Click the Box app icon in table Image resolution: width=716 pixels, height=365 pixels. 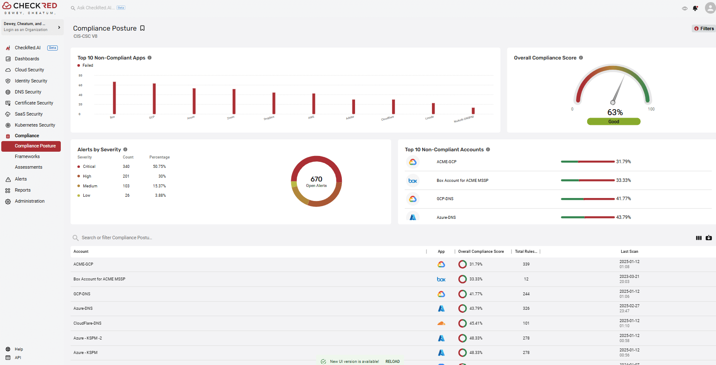tap(441, 279)
